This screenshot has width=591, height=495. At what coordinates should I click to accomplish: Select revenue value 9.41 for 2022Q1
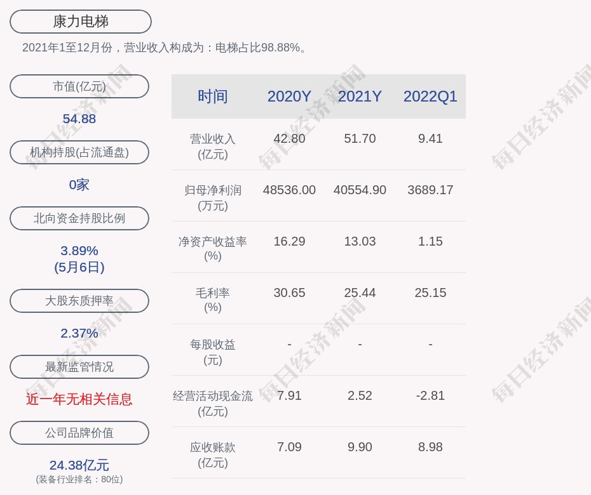click(x=430, y=138)
